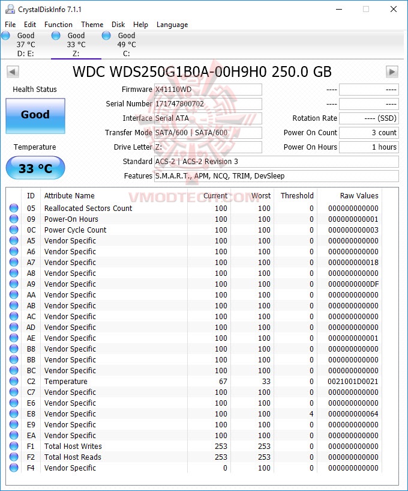
Task: Select raw value 000000000018
Action: click(353, 263)
